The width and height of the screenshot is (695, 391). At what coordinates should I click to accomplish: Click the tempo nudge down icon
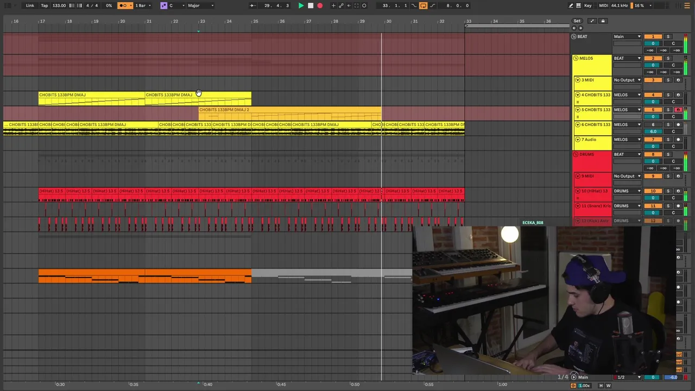pos(71,5)
